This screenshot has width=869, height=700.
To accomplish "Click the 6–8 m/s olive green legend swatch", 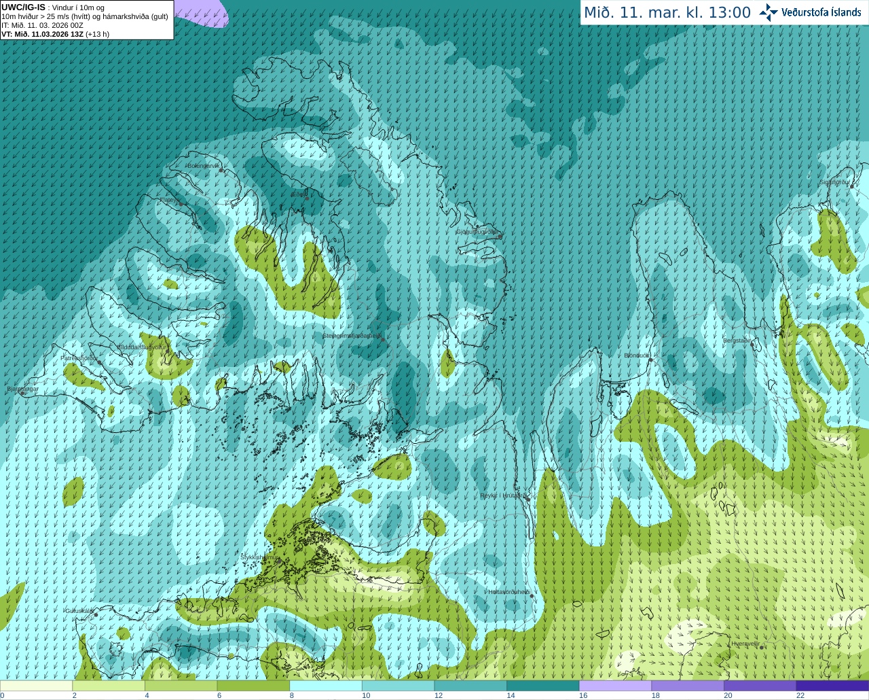I will click(253, 686).
